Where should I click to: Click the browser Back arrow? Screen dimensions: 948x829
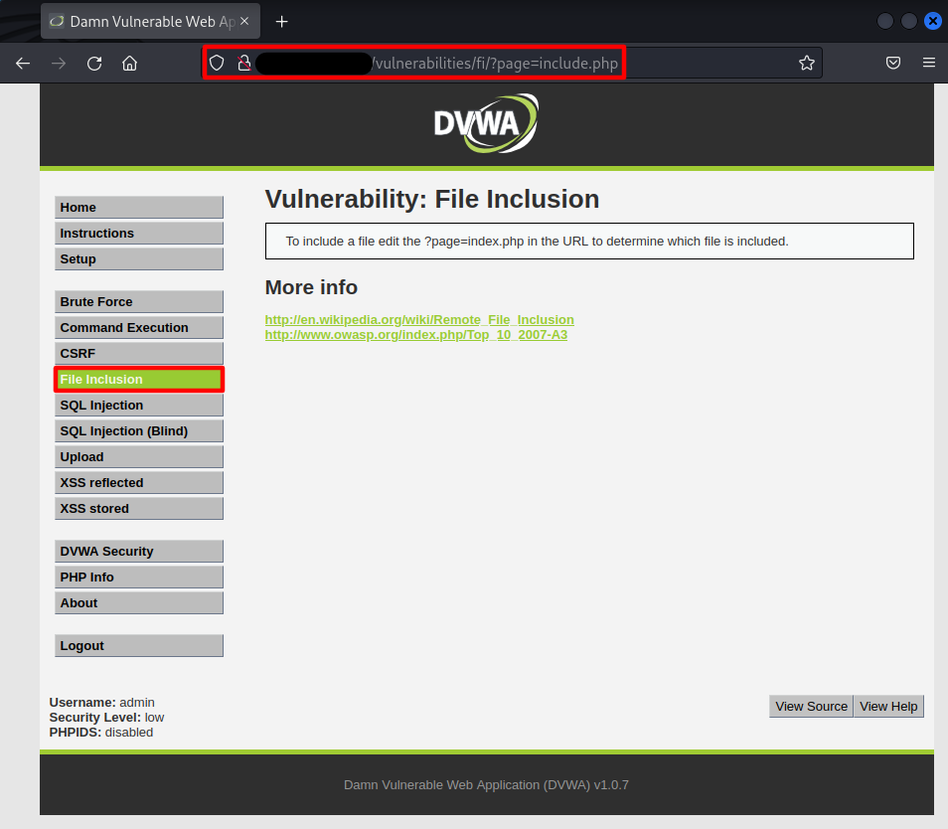click(23, 64)
